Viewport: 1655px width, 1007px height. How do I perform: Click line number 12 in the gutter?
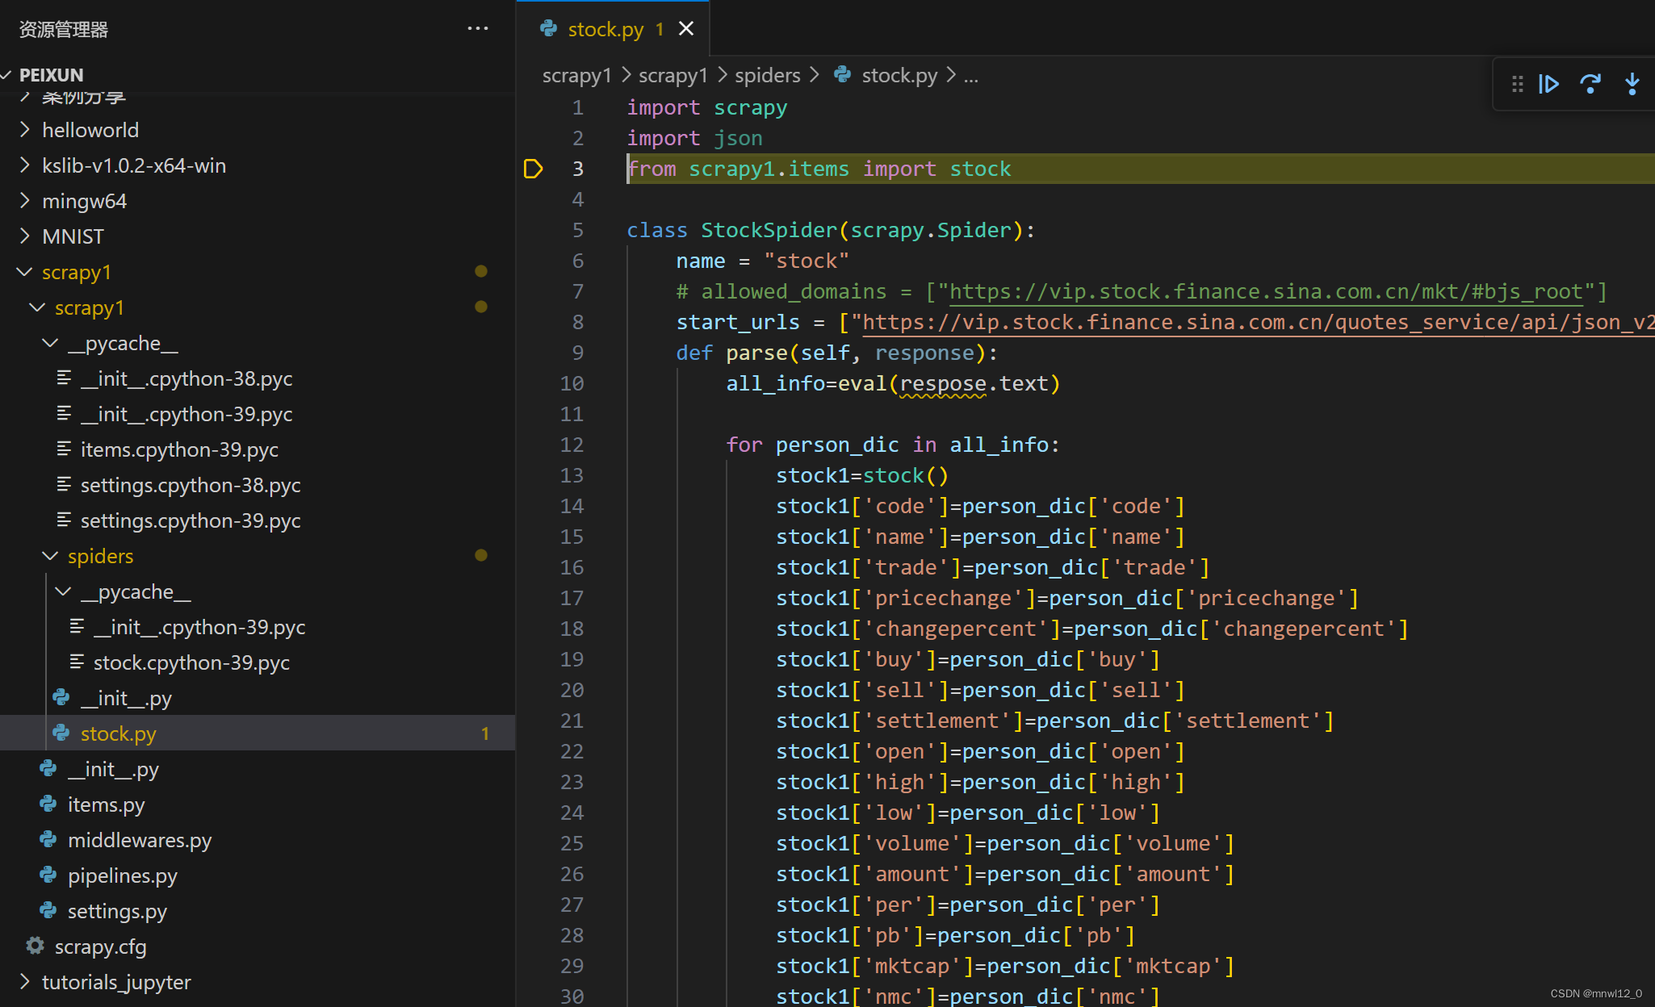572,445
